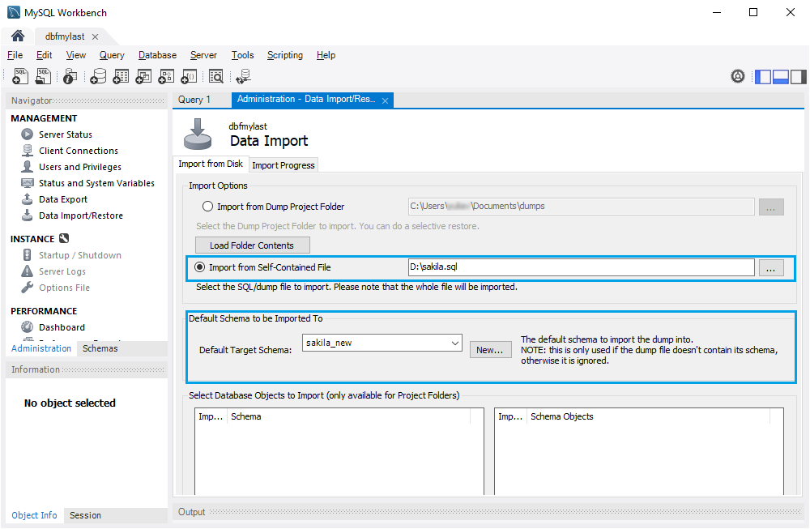This screenshot has width=810, height=529.
Task: Toggle the output area panel visibility
Action: pos(780,75)
